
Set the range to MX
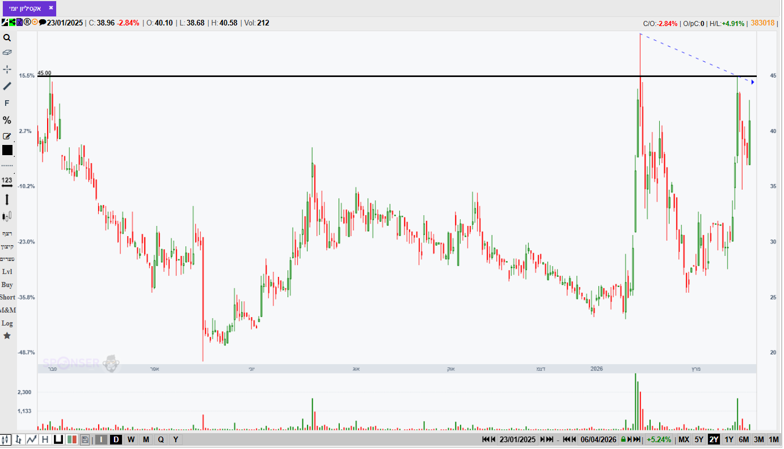click(684, 439)
